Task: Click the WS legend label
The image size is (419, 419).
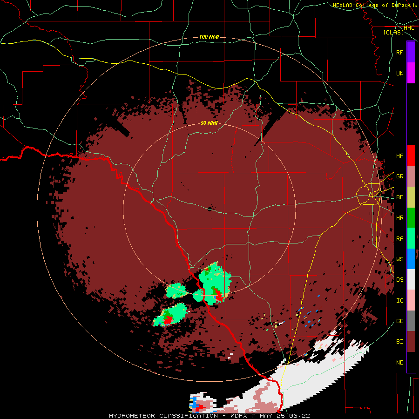Action: [x=399, y=259]
